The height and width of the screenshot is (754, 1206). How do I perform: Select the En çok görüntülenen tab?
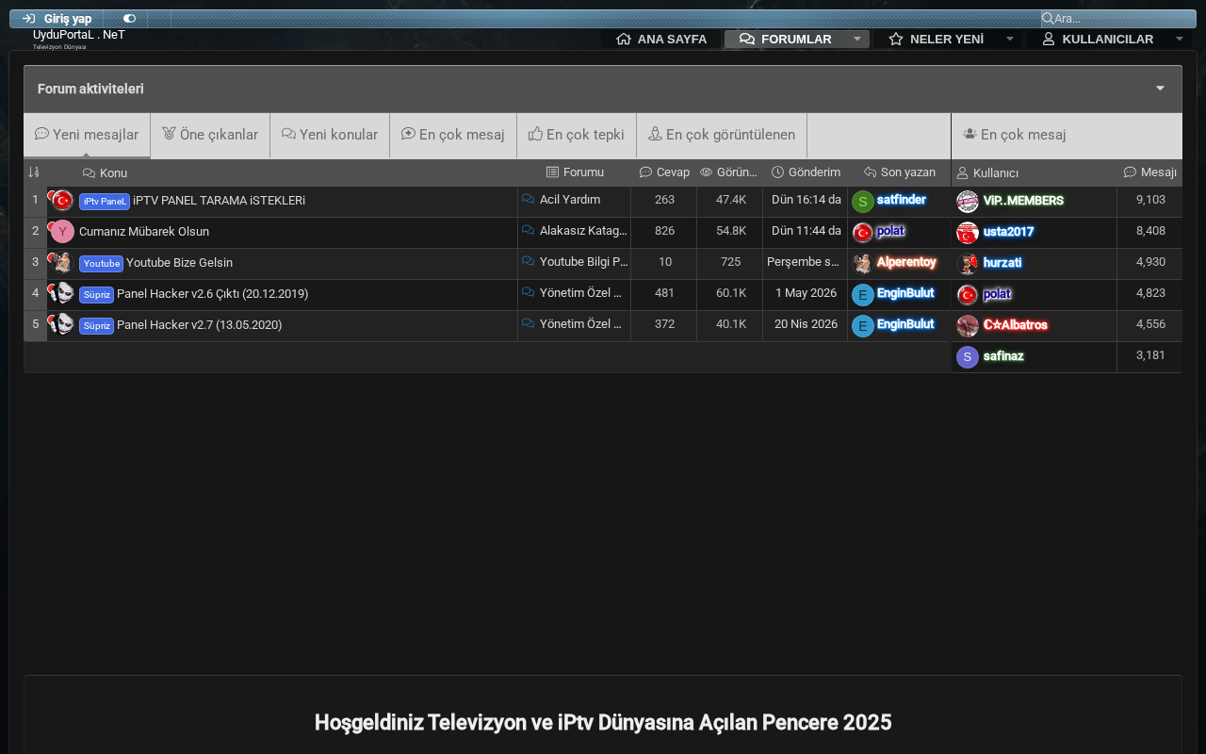pyautogui.click(x=722, y=135)
